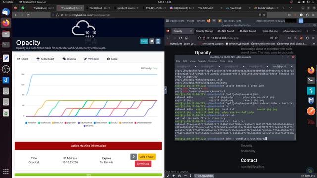Click the THM AttackBox taskbar button
This screenshot has height=178, width=317.
coord(204,176)
